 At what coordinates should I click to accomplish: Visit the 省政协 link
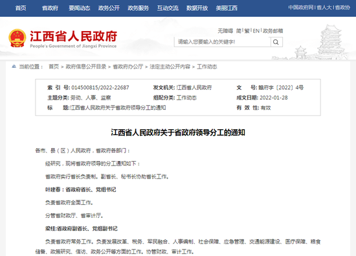[342, 8]
